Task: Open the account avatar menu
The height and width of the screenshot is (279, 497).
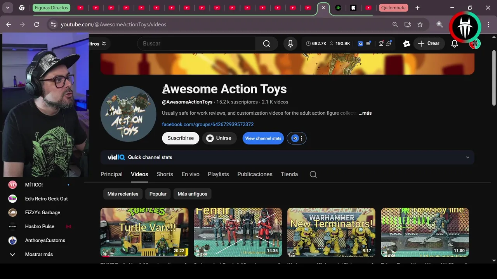Action: tap(475, 44)
